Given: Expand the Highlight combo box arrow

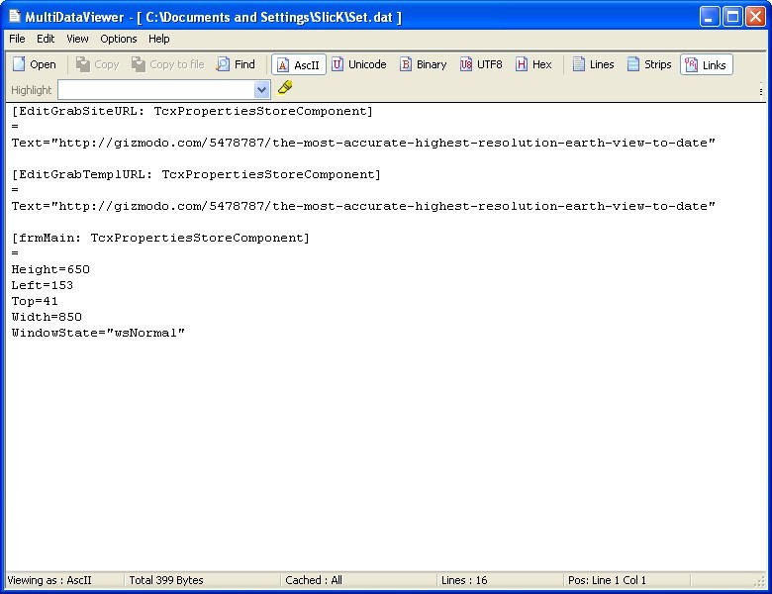Looking at the screenshot, I should pyautogui.click(x=262, y=90).
